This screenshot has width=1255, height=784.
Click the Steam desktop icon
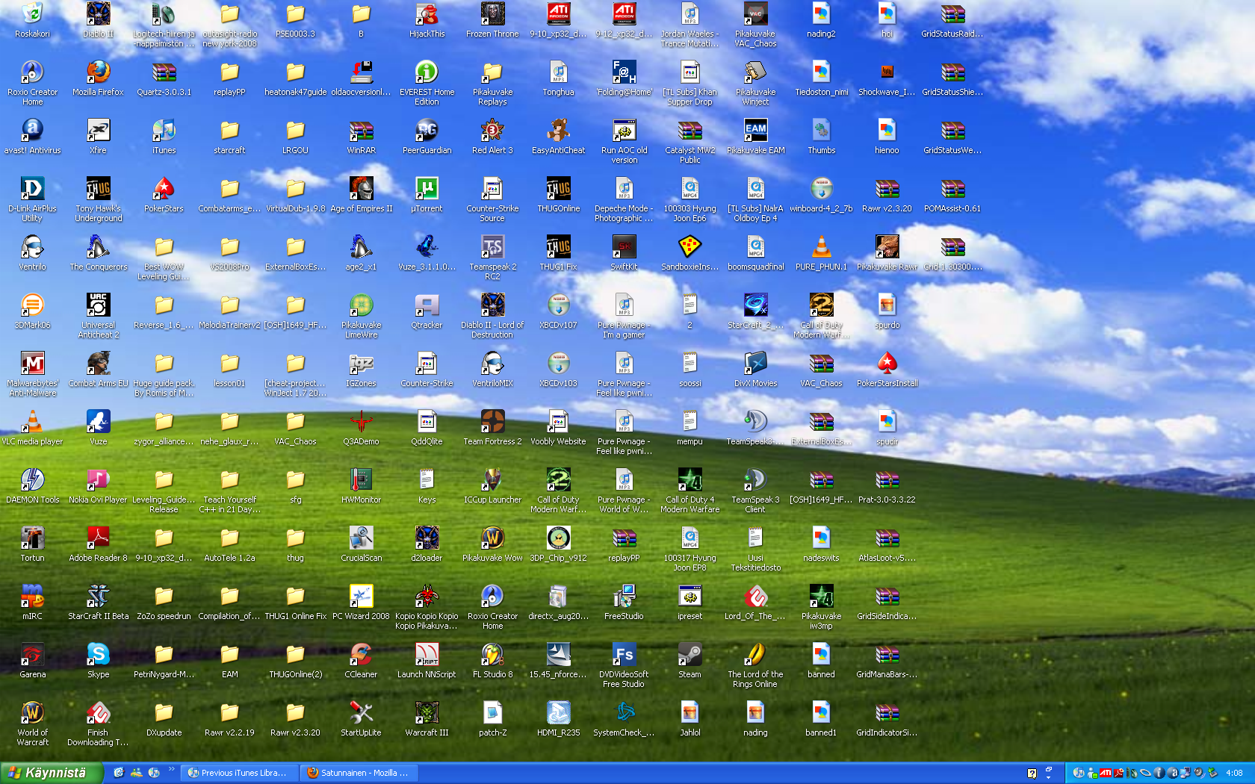click(x=690, y=655)
